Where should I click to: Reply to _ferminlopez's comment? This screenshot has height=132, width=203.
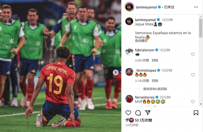[155, 81]
